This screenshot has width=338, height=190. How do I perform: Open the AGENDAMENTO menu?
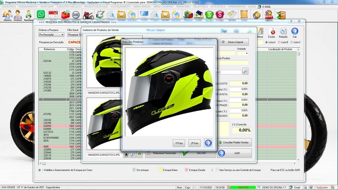point(28,7)
